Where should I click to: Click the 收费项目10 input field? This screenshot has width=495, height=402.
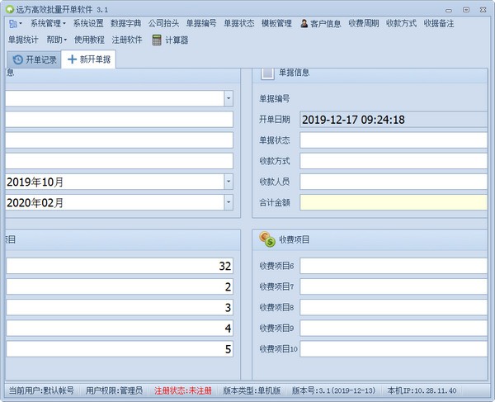[x=394, y=349]
